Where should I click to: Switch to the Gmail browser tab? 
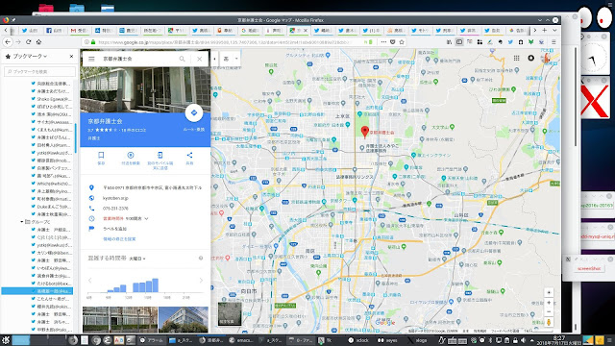pyautogui.click(x=79, y=30)
